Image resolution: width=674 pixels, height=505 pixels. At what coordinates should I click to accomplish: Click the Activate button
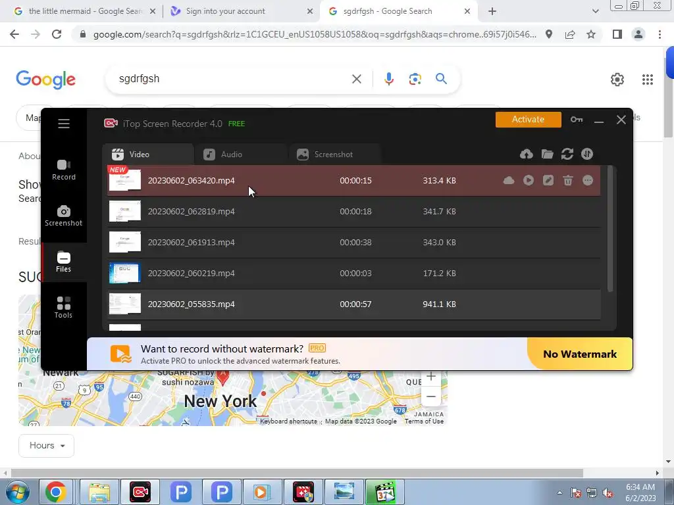(x=528, y=120)
